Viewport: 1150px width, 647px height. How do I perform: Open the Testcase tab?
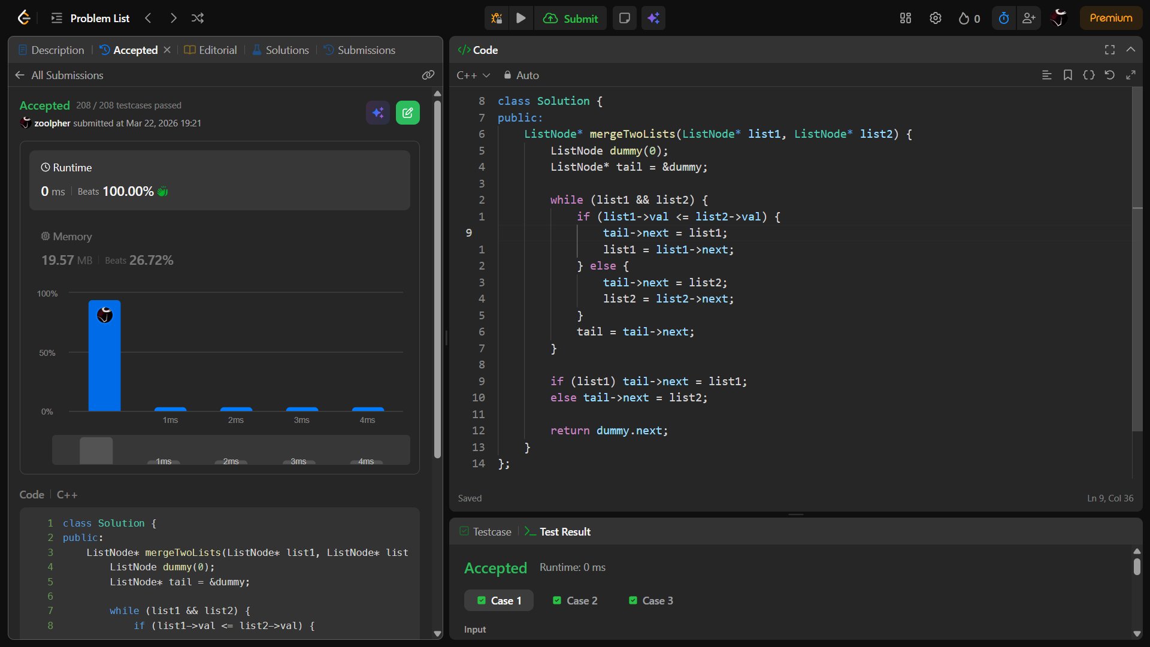(486, 531)
